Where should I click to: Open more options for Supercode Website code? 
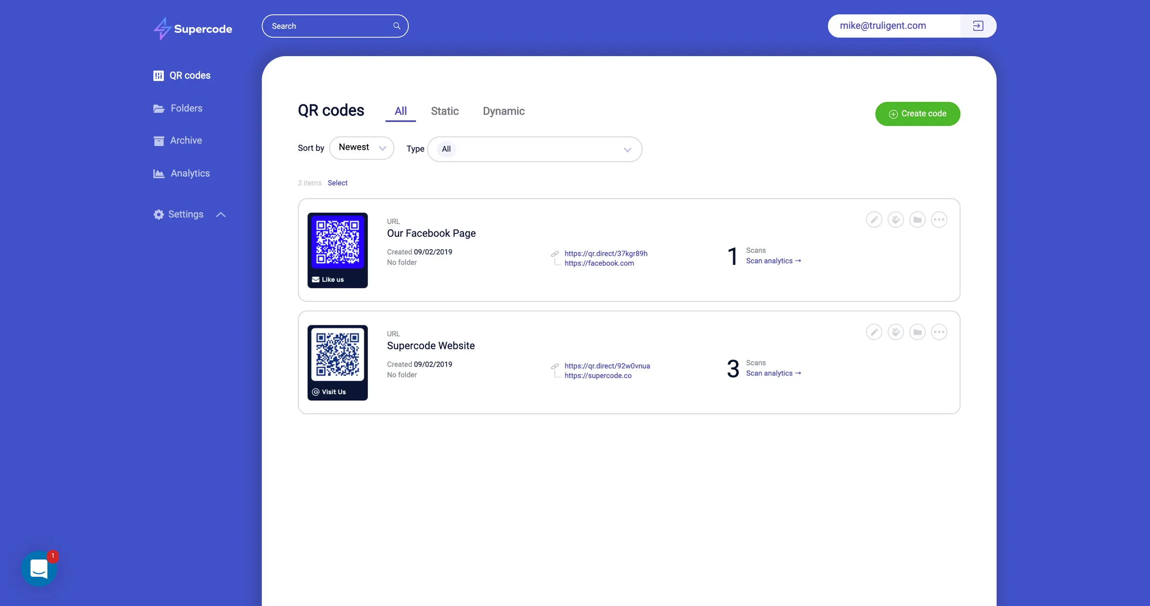939,332
